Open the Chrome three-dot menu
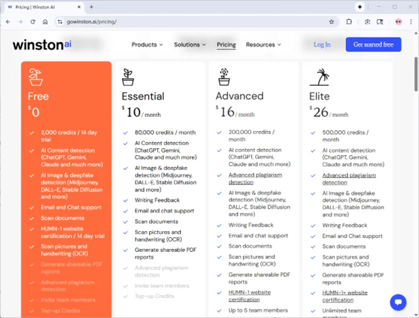Viewport: 419px width, 318px height. (x=411, y=22)
